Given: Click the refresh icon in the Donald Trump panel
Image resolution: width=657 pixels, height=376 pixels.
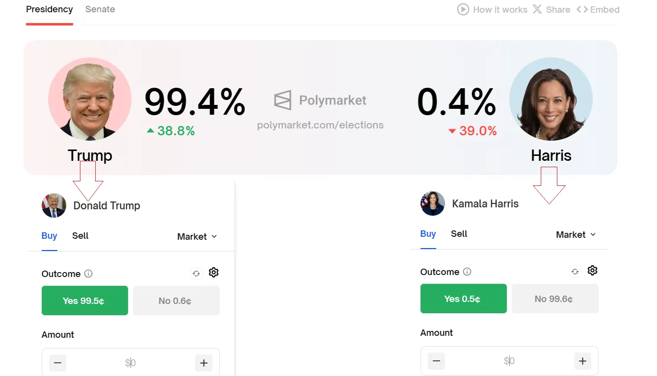Looking at the screenshot, I should [196, 274].
